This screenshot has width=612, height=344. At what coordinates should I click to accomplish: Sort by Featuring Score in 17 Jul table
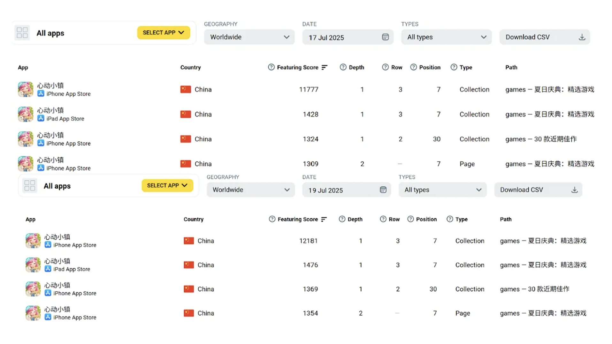[x=325, y=67]
